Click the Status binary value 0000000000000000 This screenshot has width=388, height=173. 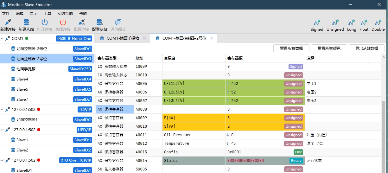[x=245, y=161]
